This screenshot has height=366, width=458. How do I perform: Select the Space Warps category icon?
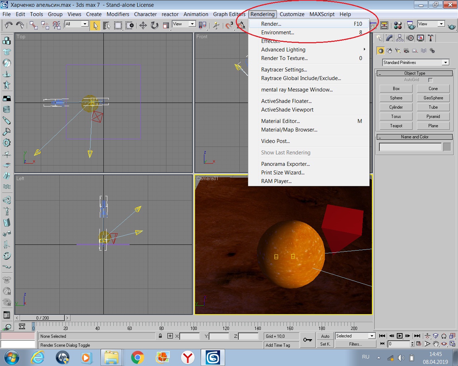click(424, 51)
